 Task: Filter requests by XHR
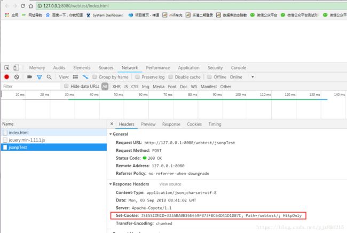tap(116, 87)
